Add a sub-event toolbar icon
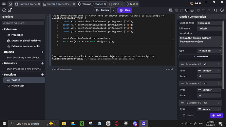 pyautogui.click(x=176, y=10)
